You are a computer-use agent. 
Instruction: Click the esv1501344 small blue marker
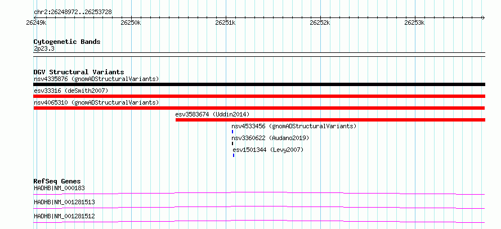click(234, 155)
